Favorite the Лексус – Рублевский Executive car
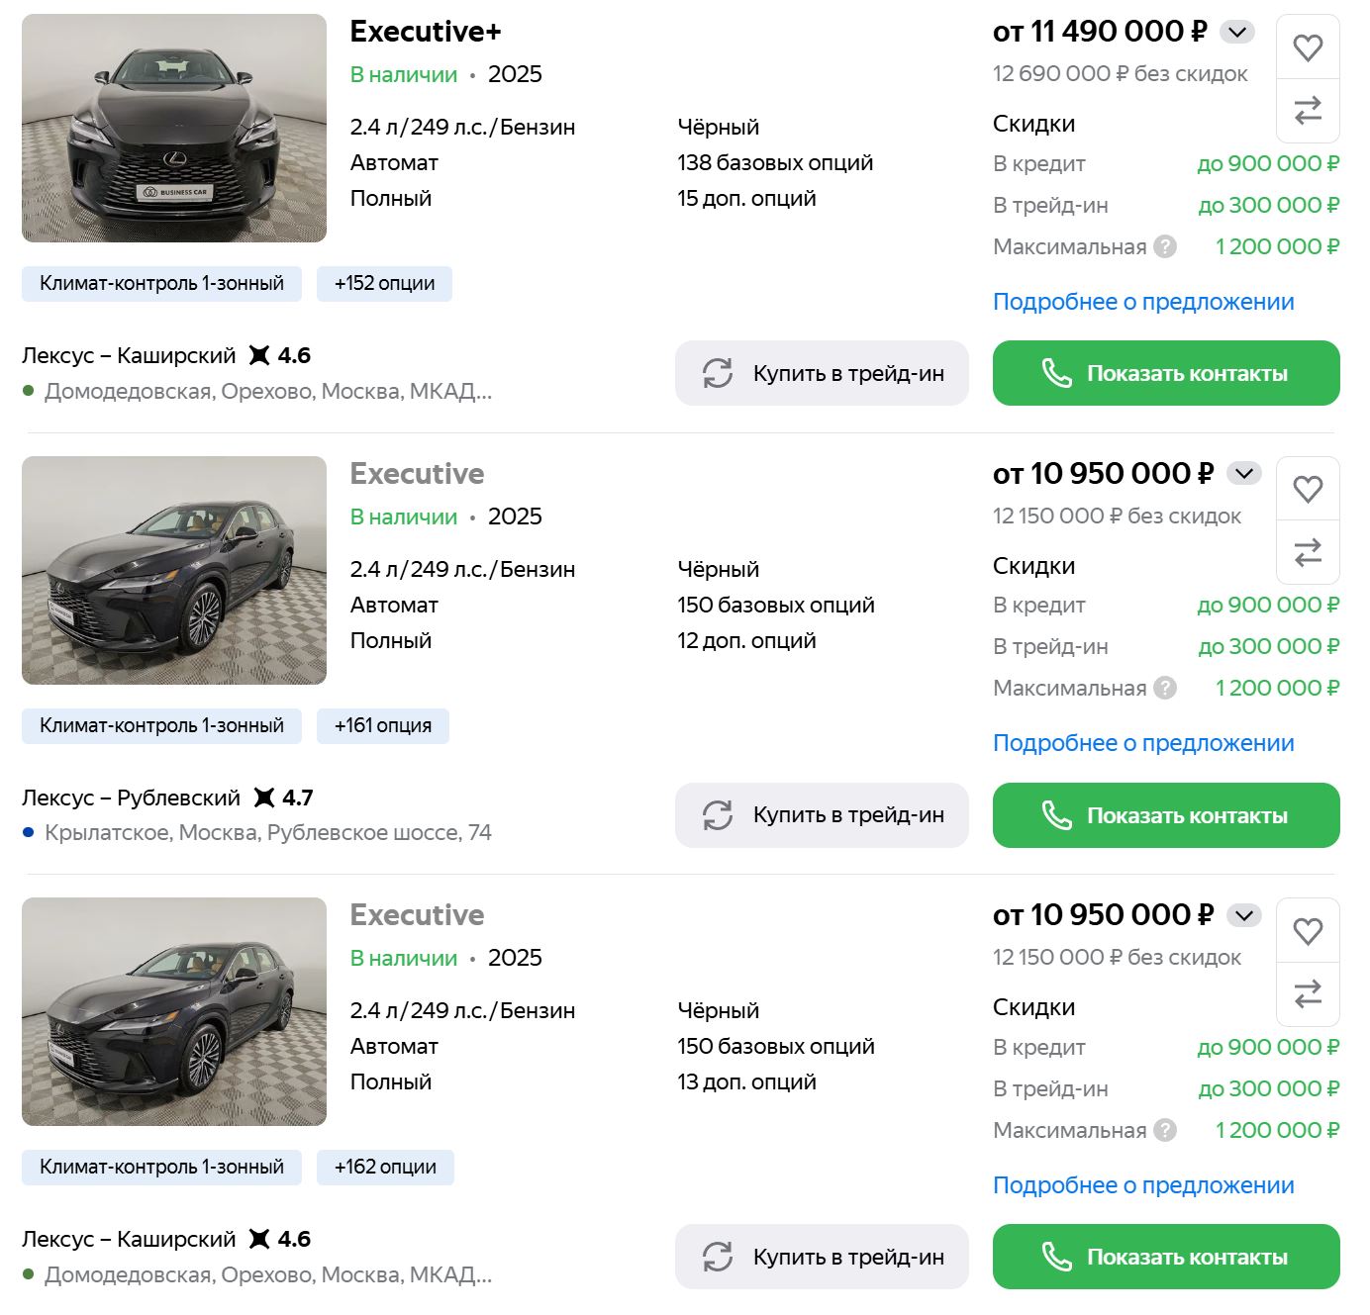This screenshot has height=1315, width=1370. (1308, 489)
